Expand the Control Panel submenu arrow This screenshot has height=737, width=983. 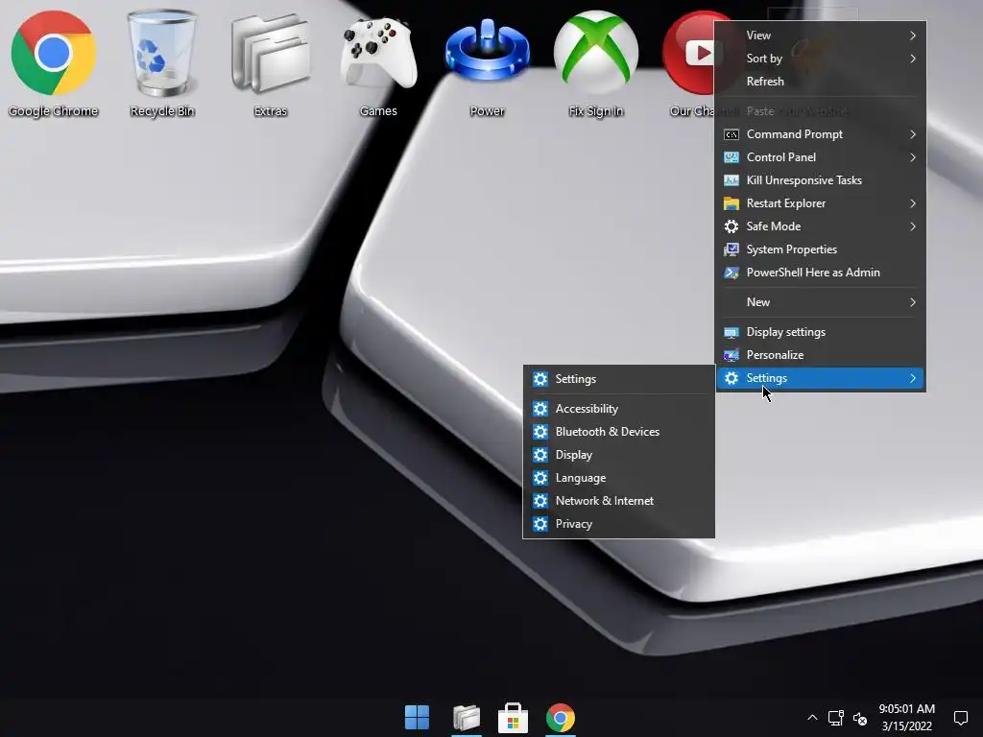913,157
